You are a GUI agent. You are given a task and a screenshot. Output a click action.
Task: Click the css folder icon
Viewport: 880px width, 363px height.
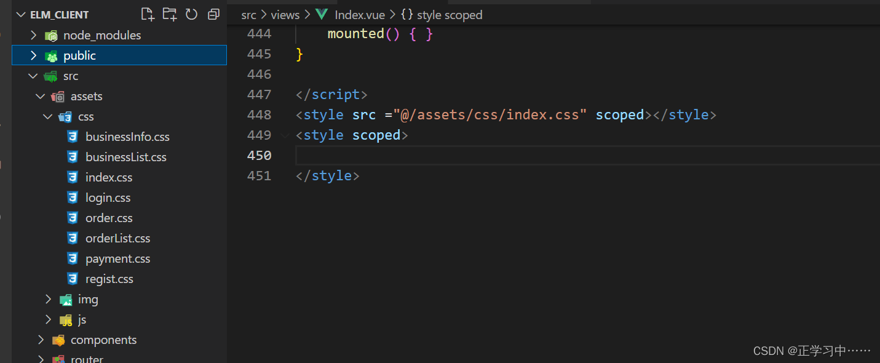pyautogui.click(x=66, y=117)
